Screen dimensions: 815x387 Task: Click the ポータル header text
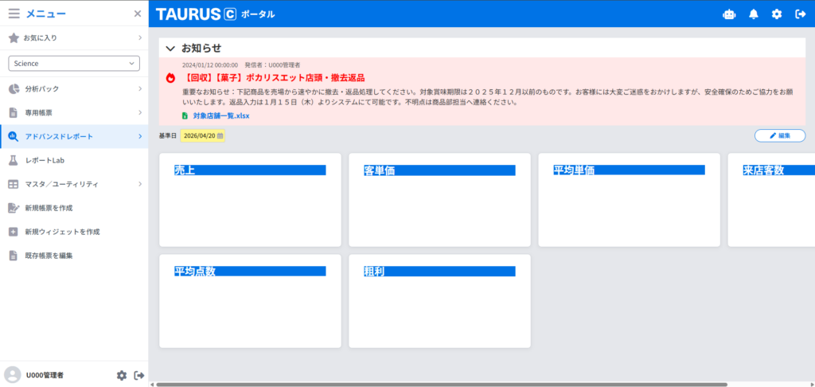258,14
